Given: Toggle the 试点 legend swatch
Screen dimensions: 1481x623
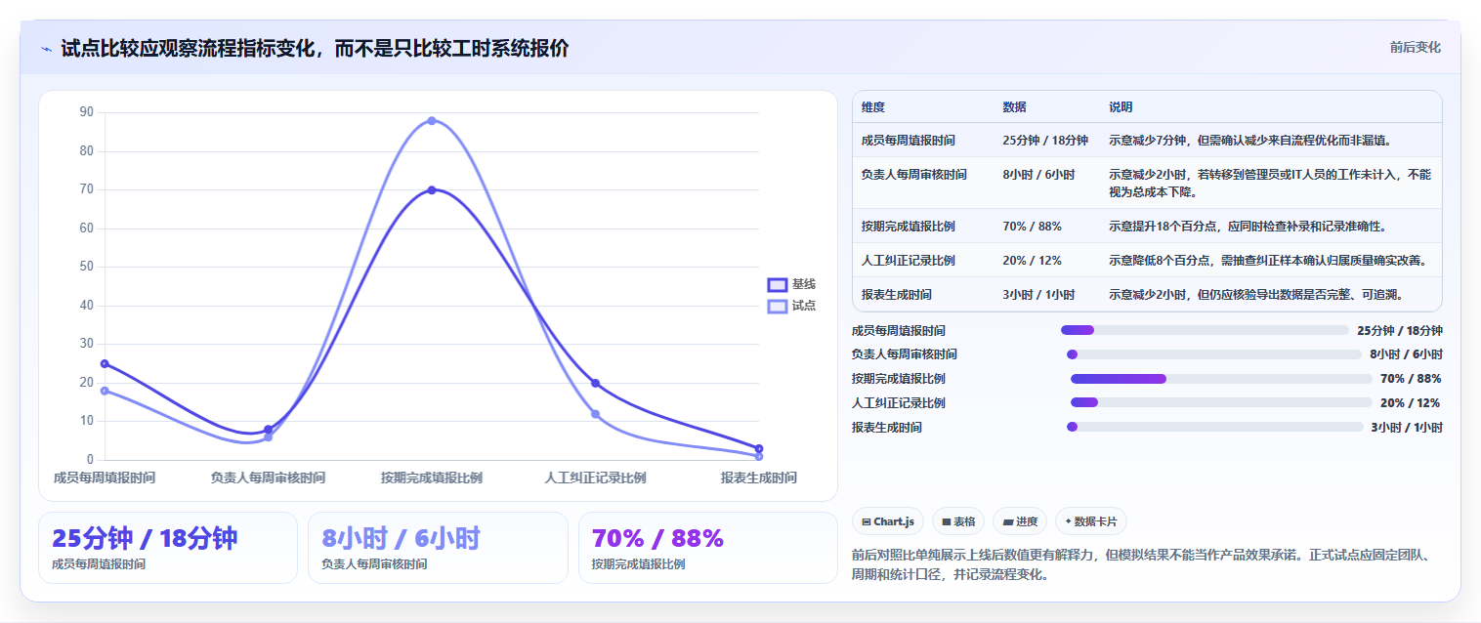Looking at the screenshot, I should coord(778,306).
